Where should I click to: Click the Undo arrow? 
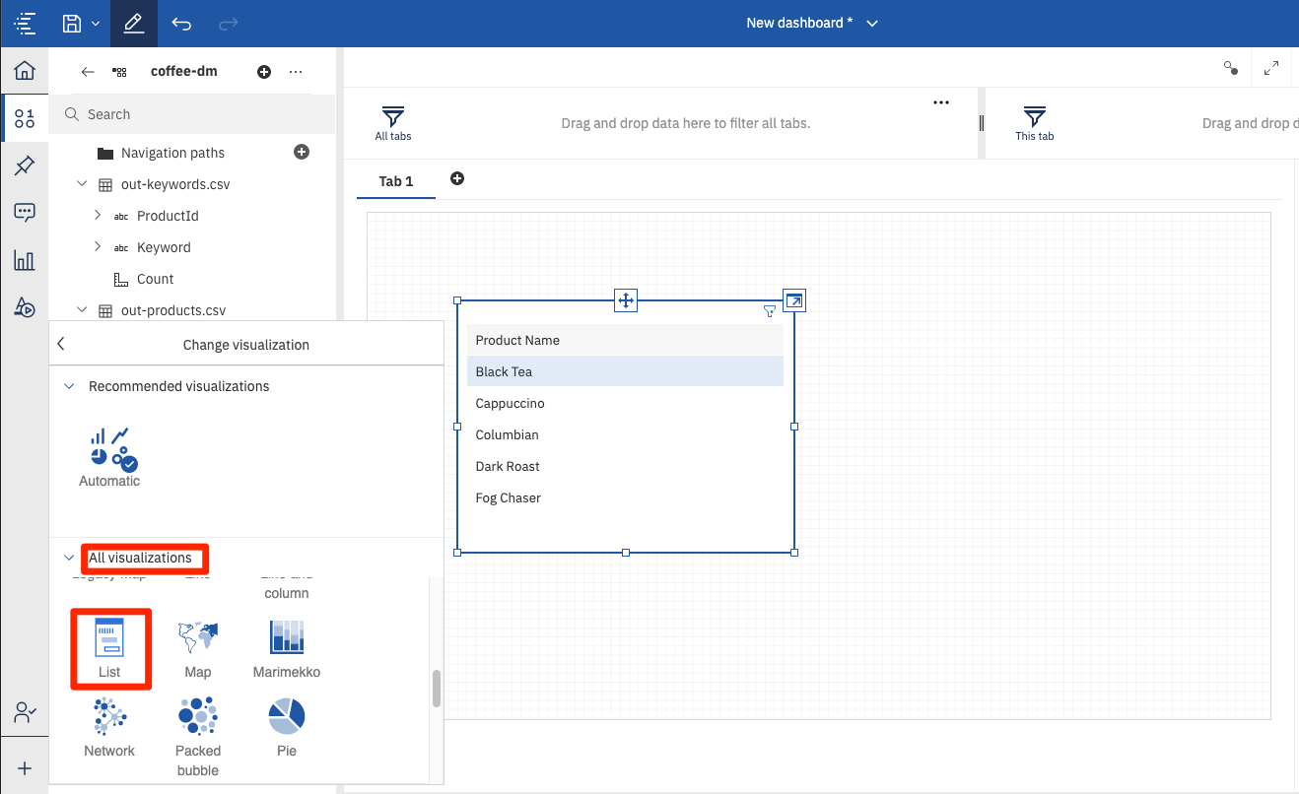point(181,23)
